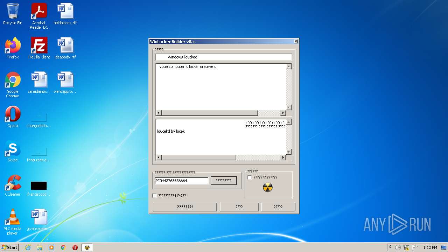The width and height of the screenshot is (448, 252).
Task: Select the wentappro... document icon
Action: click(65, 83)
